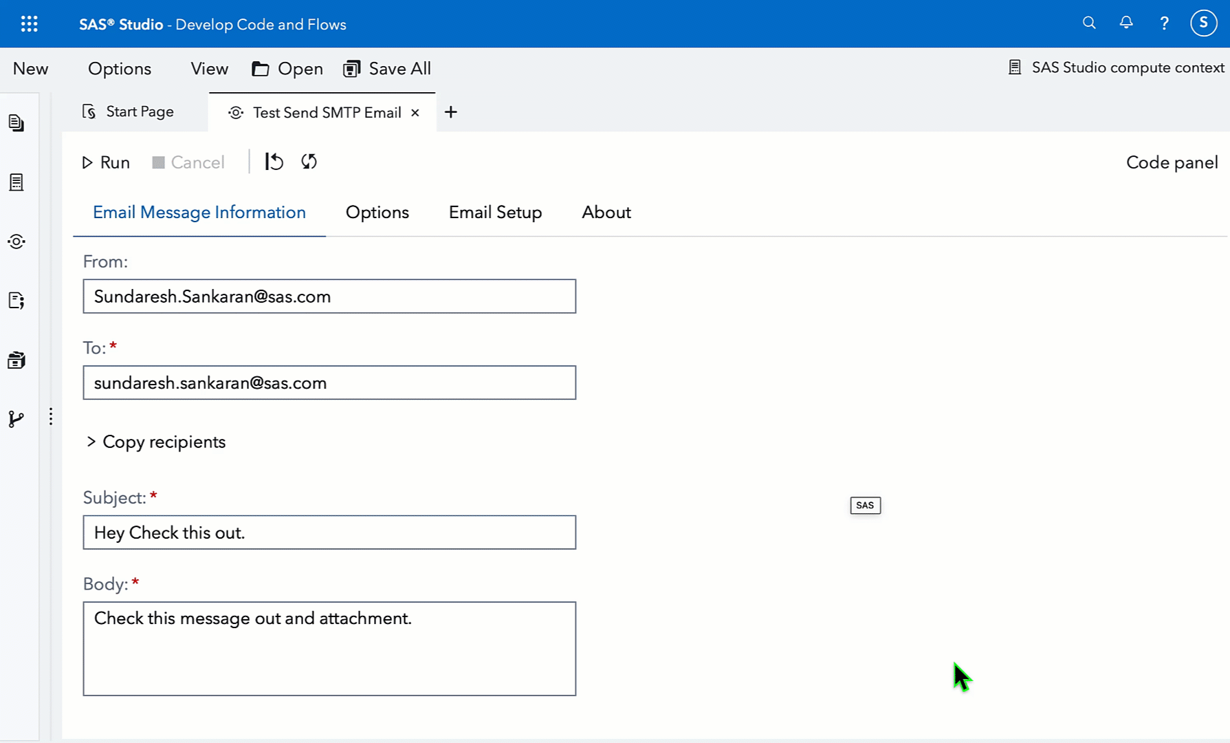Open the Snippets sidebar icon

coord(17,301)
